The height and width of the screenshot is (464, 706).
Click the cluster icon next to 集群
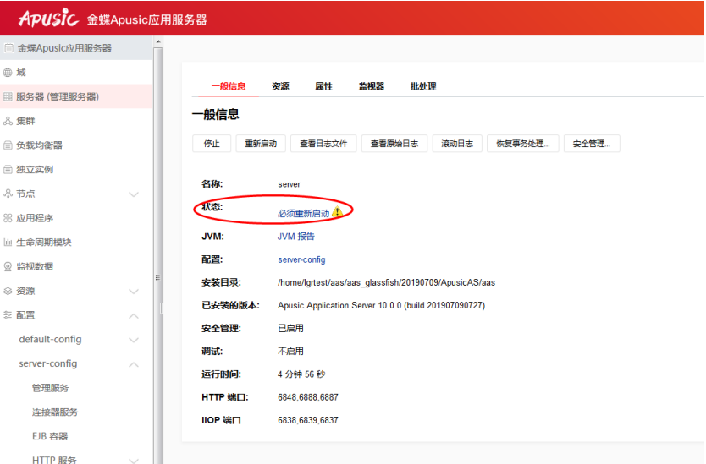click(x=8, y=121)
